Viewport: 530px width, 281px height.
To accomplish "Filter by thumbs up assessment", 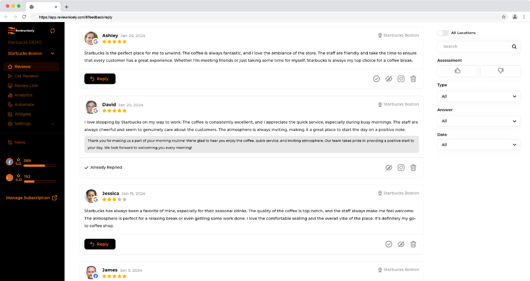I will coord(458,71).
